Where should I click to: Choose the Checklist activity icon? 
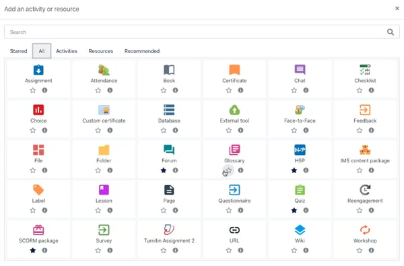pos(365,70)
